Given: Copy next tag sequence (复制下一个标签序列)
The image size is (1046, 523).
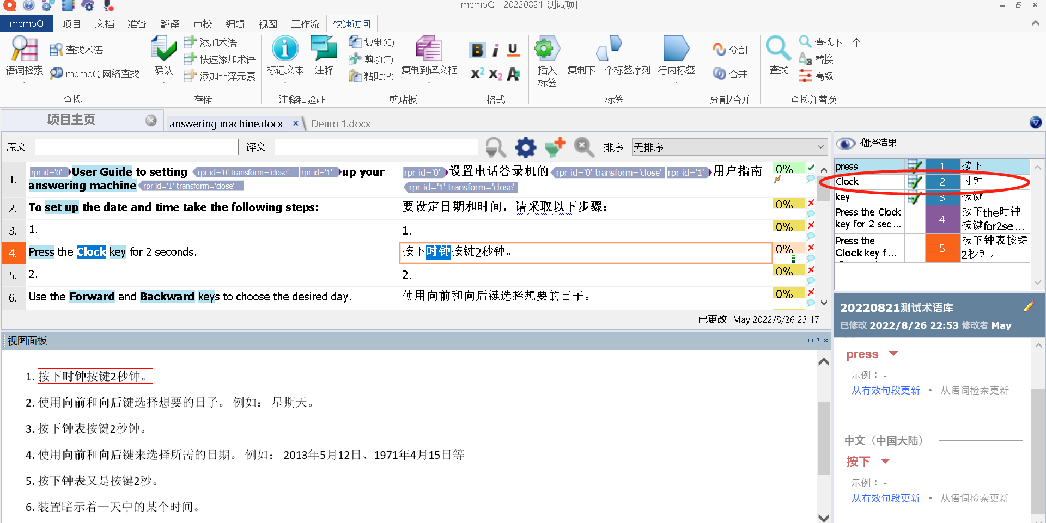Looking at the screenshot, I should tap(609, 54).
